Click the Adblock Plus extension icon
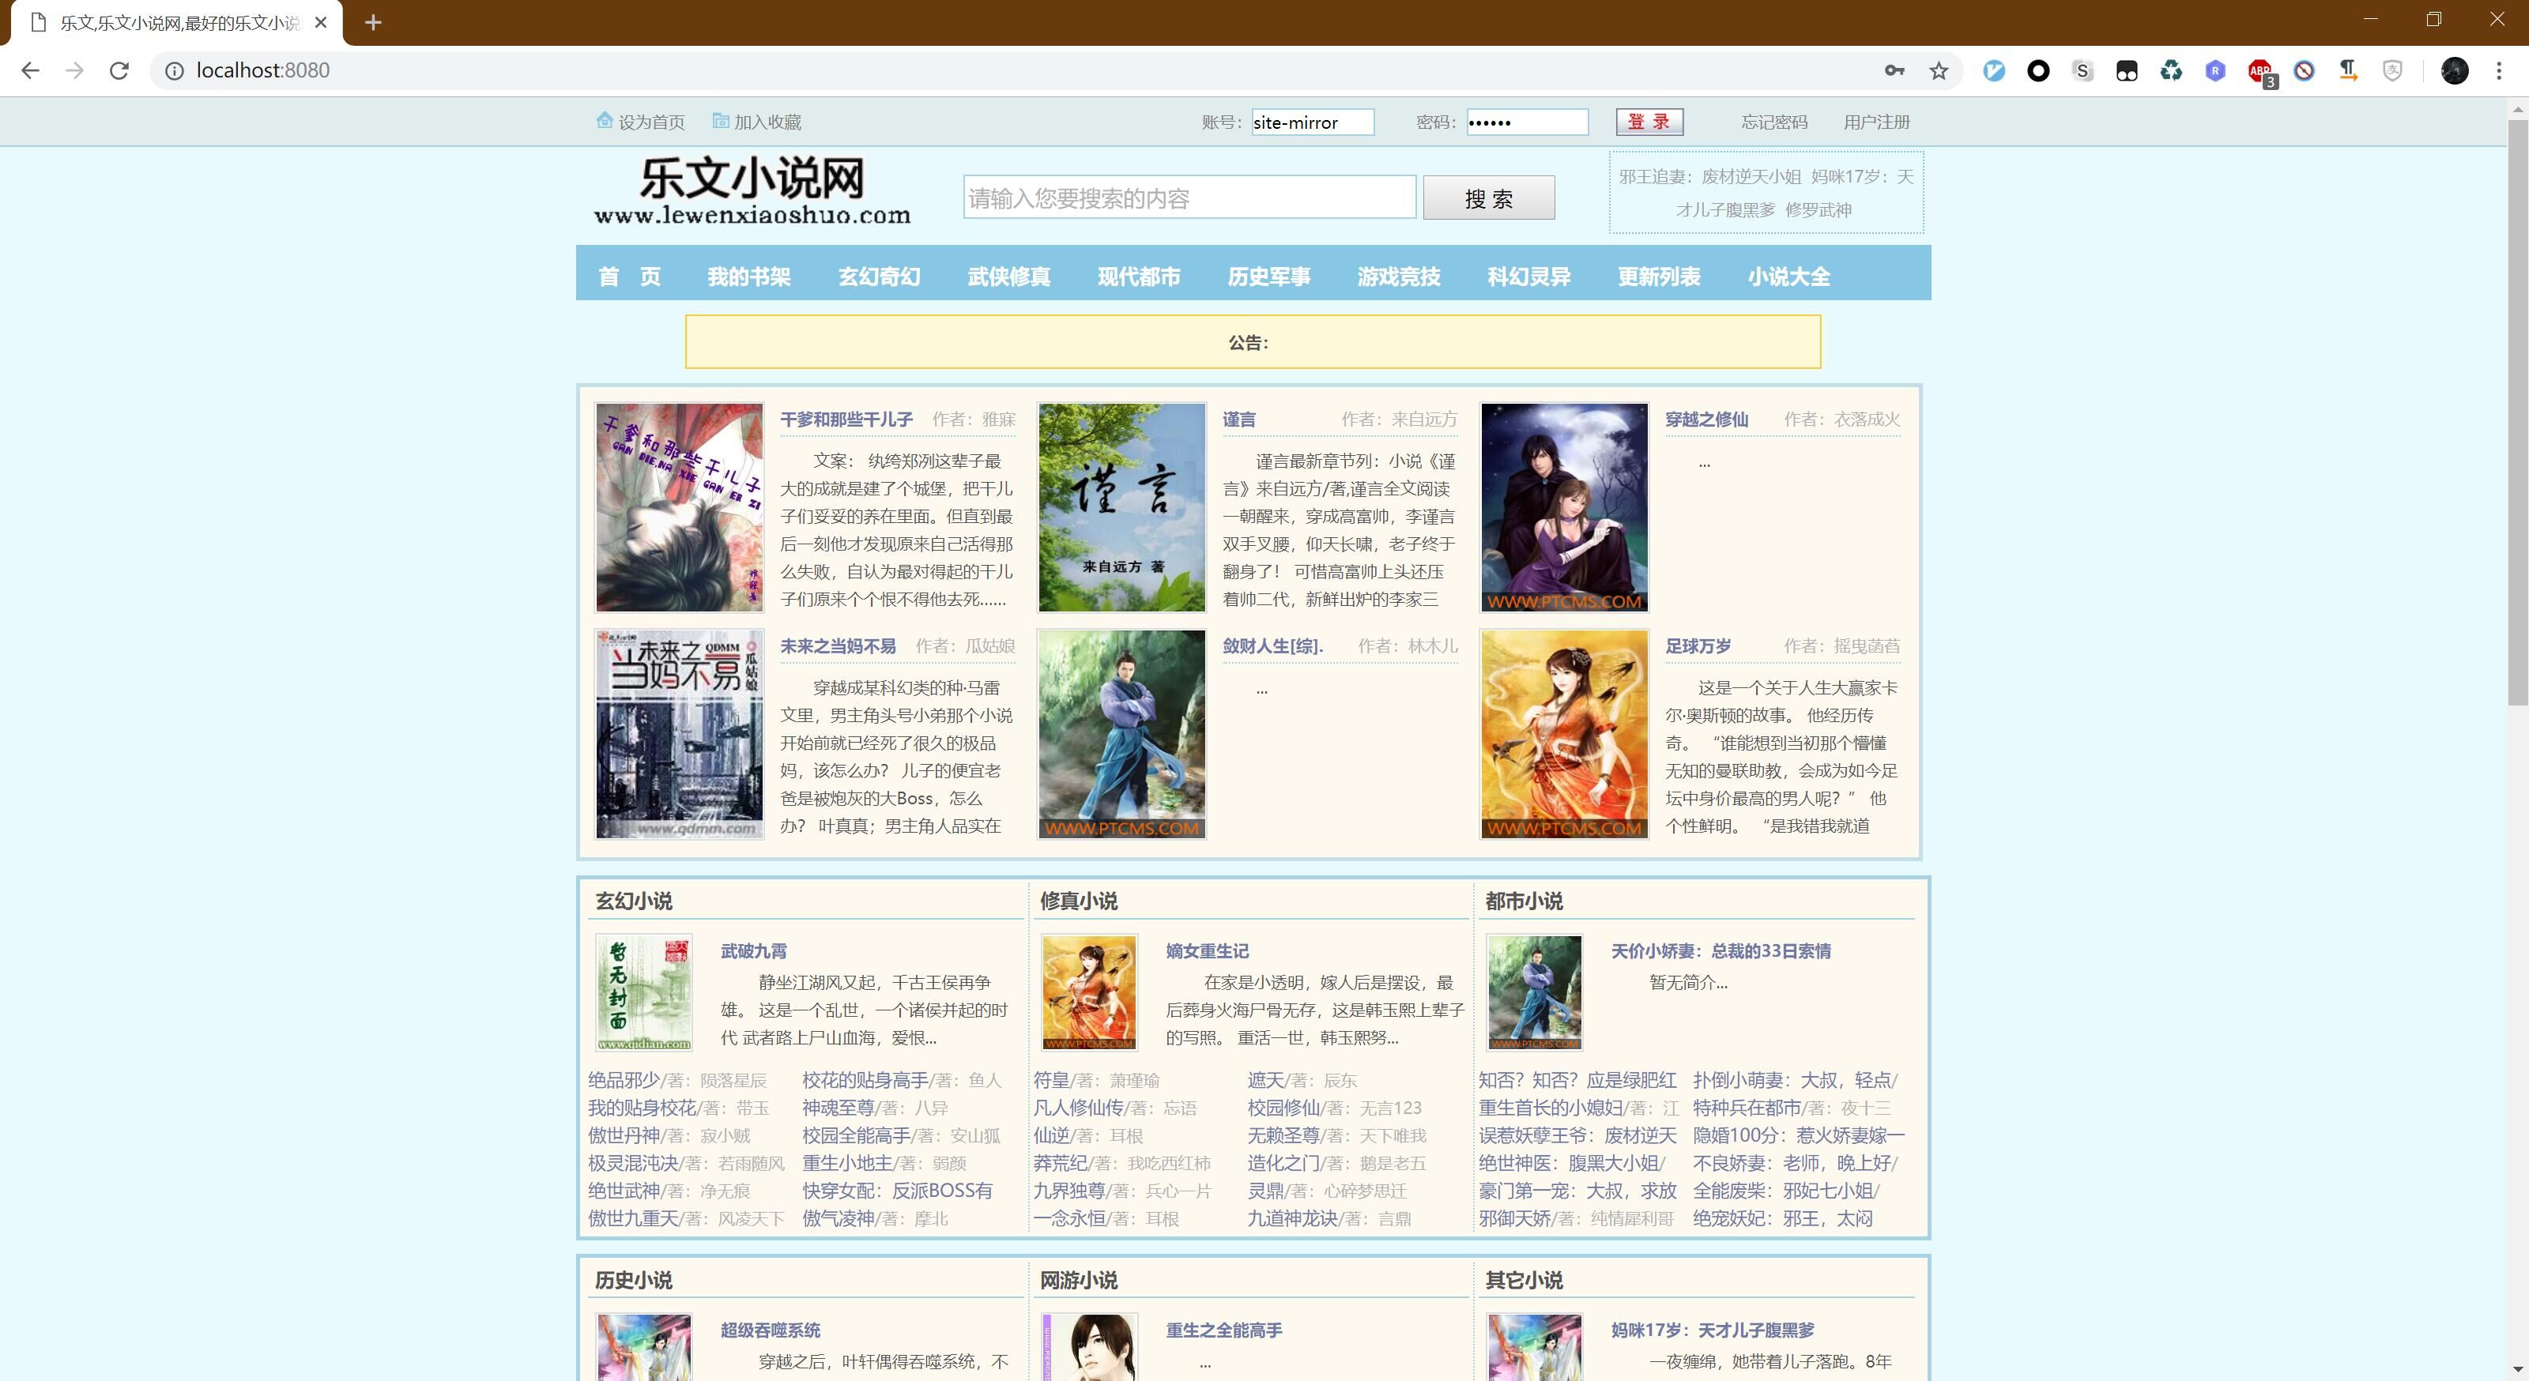This screenshot has height=1381, width=2529. (x=2260, y=70)
